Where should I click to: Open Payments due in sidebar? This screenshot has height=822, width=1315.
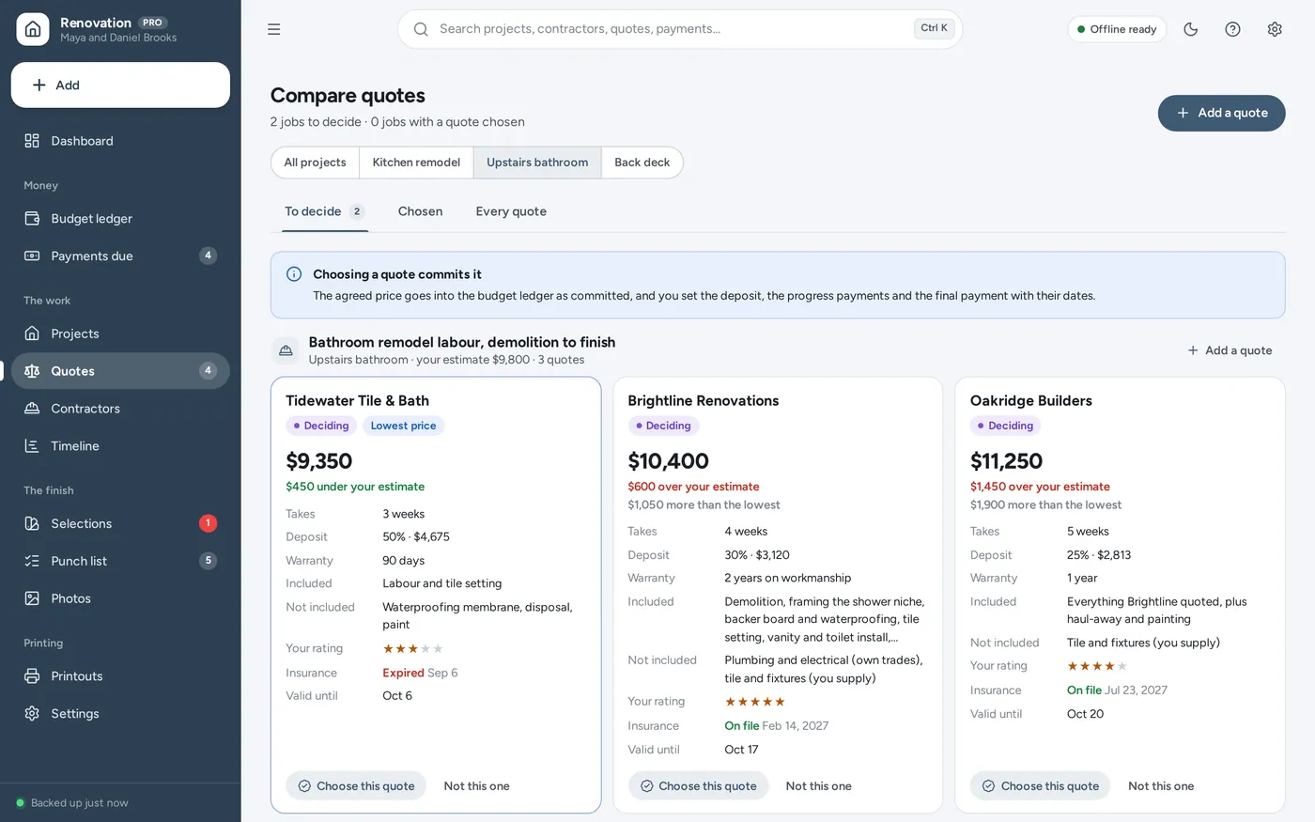pos(120,256)
